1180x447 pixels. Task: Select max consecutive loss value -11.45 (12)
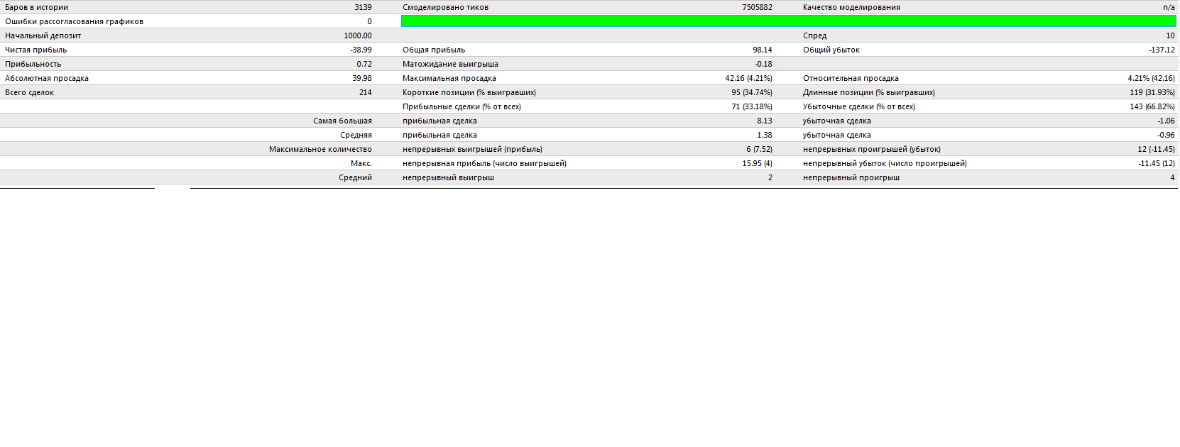(x=1156, y=163)
